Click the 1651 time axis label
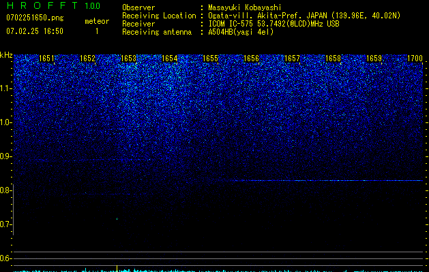The image size is (429, 272). tap(46, 58)
